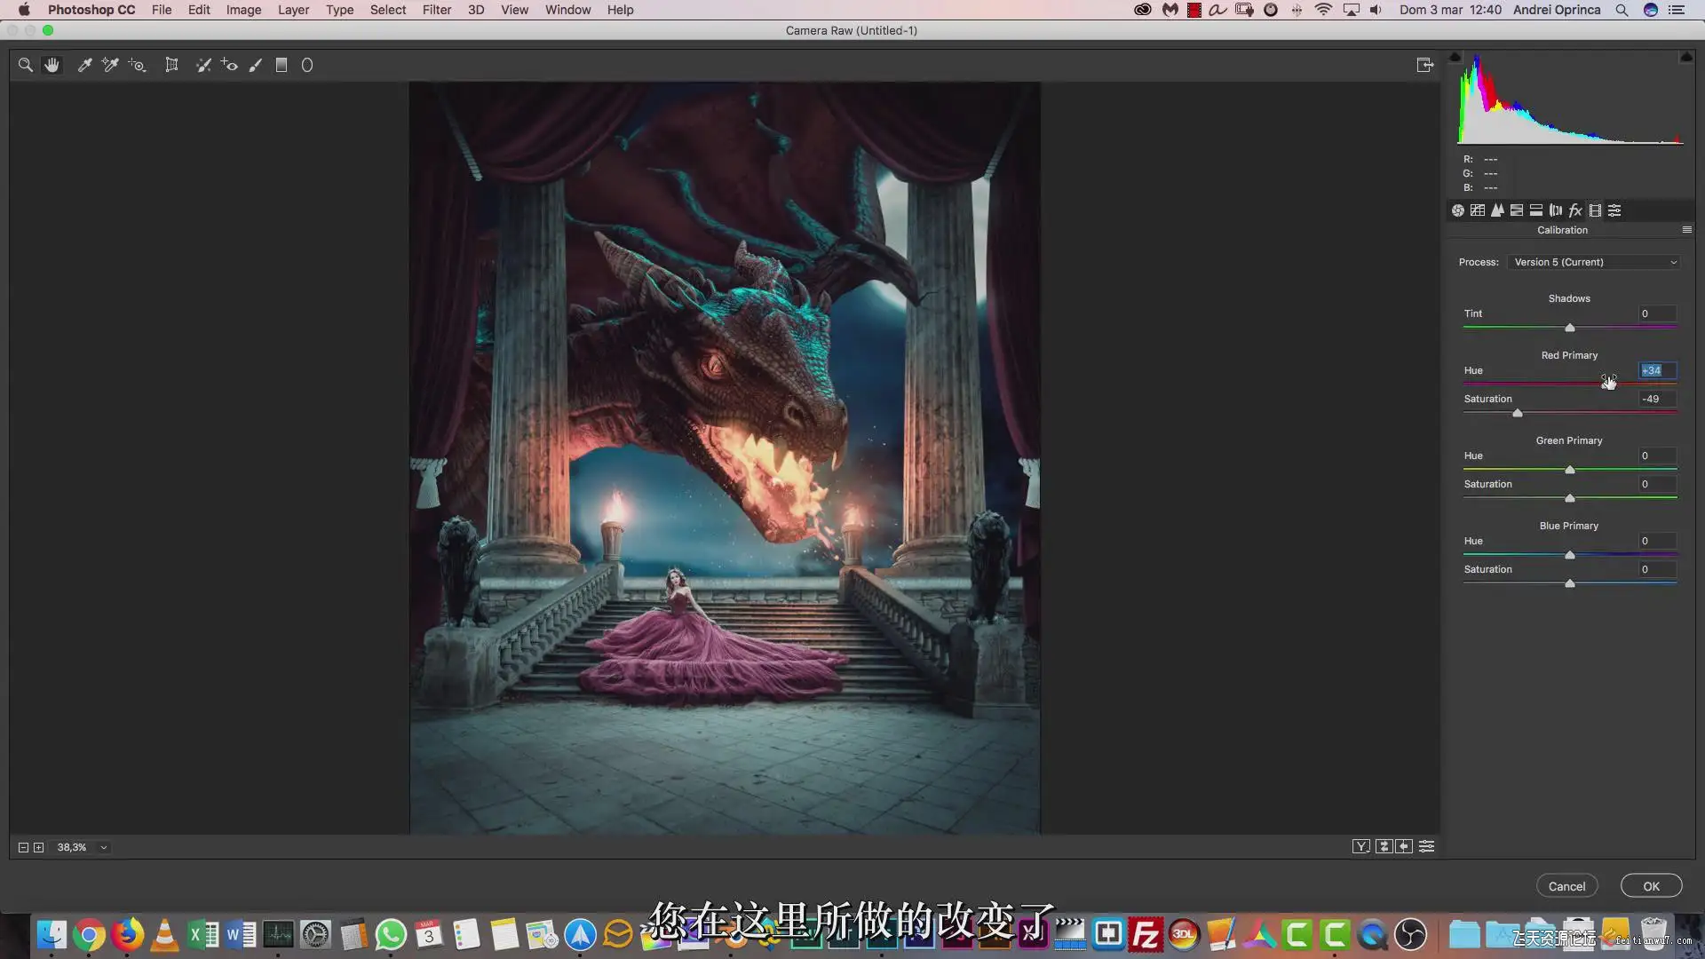Open the Process version dropdown

1595,262
